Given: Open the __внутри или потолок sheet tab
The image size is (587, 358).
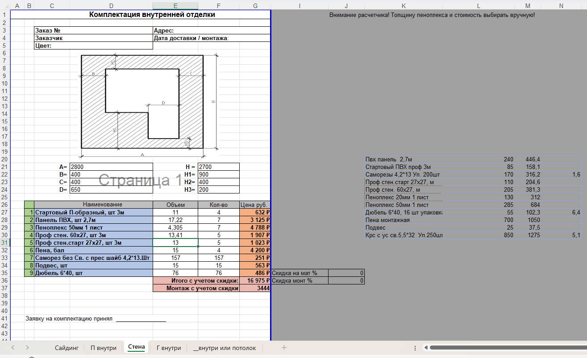Looking at the screenshot, I should click(x=225, y=348).
